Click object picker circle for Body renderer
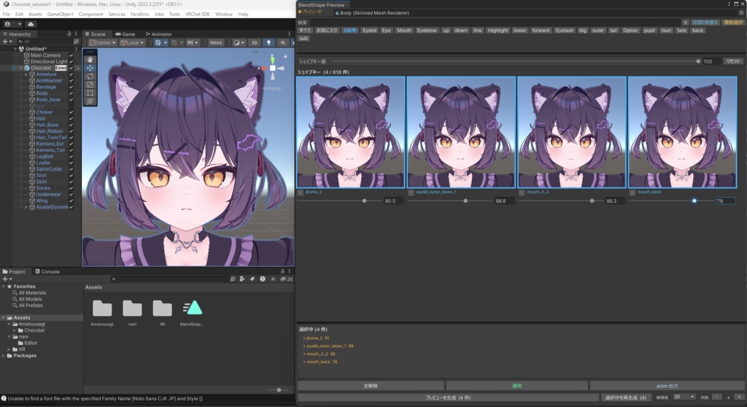Viewport: 747px width, 407px height. point(741,13)
